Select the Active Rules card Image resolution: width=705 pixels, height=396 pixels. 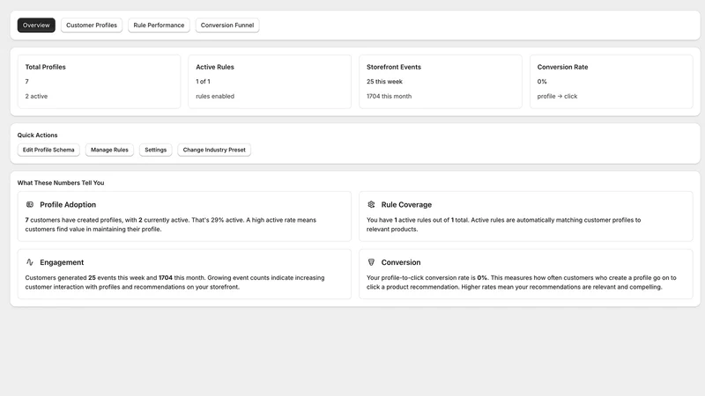(270, 82)
